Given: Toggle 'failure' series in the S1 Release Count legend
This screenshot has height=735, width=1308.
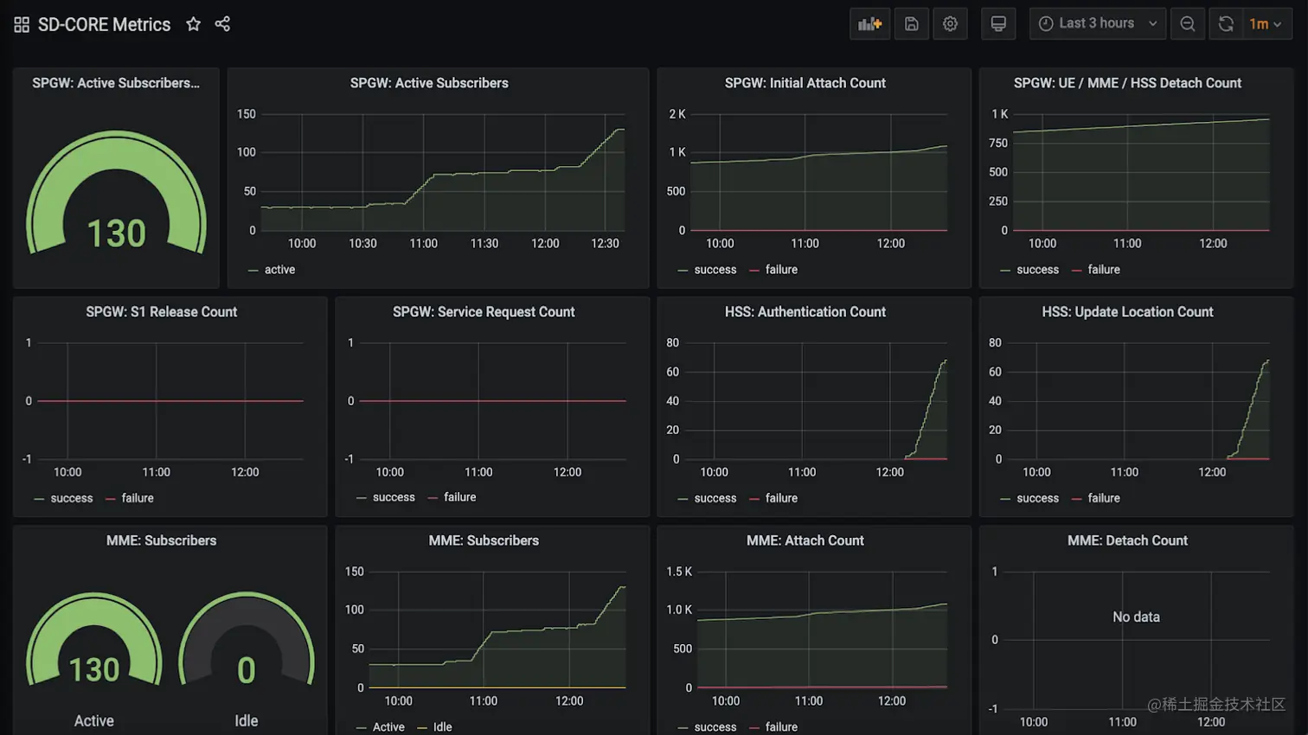Looking at the screenshot, I should coord(138,498).
